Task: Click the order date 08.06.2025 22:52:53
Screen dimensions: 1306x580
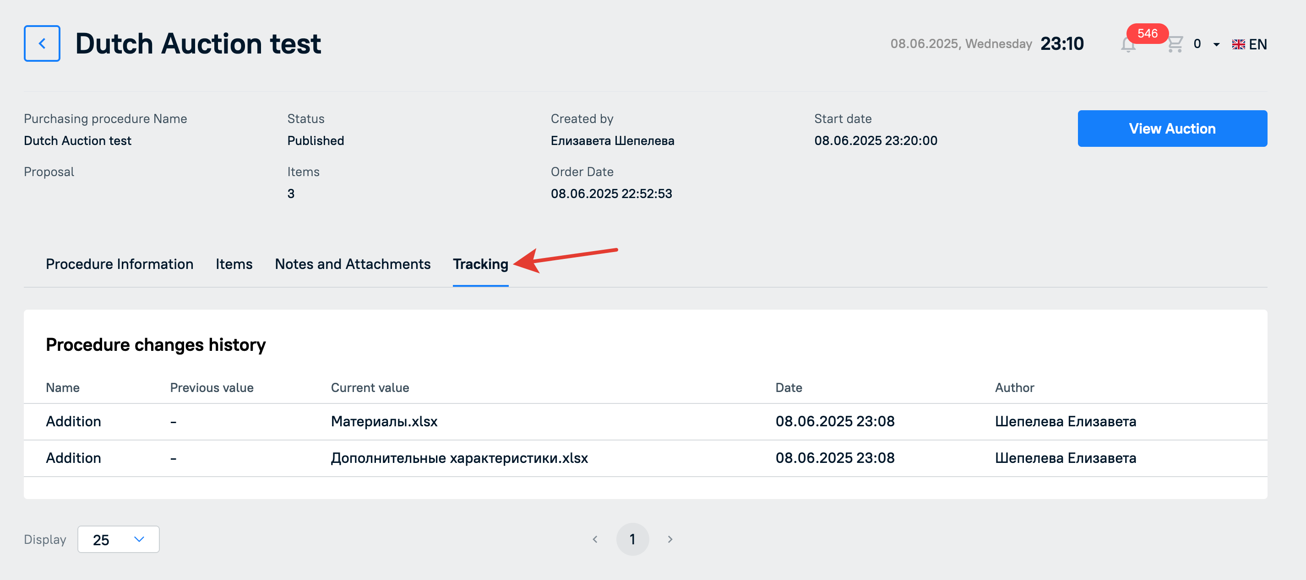Action: click(611, 193)
